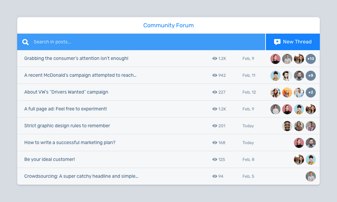337x202 pixels.
Task: Click the eye icon beside 168 views
Action: [215, 143]
